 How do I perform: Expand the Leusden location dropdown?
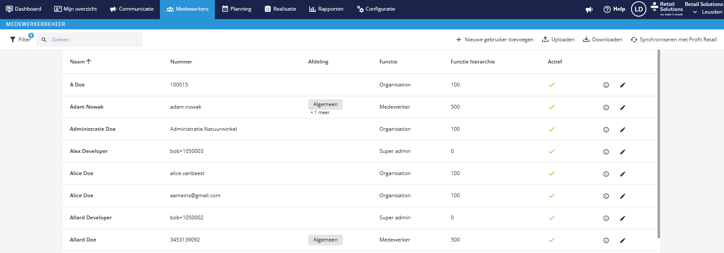(x=707, y=12)
